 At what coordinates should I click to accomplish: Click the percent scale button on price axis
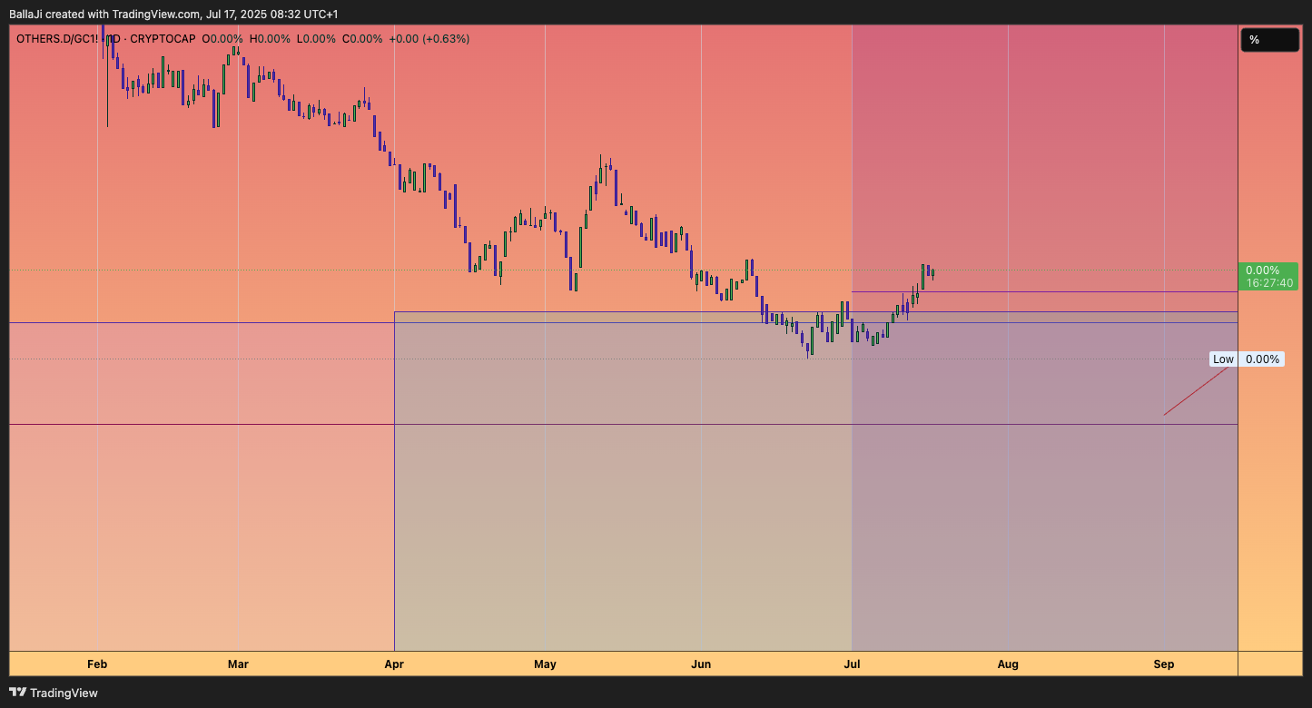pos(1269,40)
